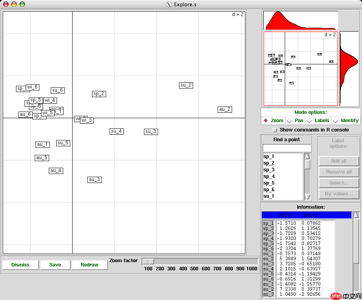362x300 pixels.
Task: Click the au_4 point label in plot
Action: click(56, 170)
